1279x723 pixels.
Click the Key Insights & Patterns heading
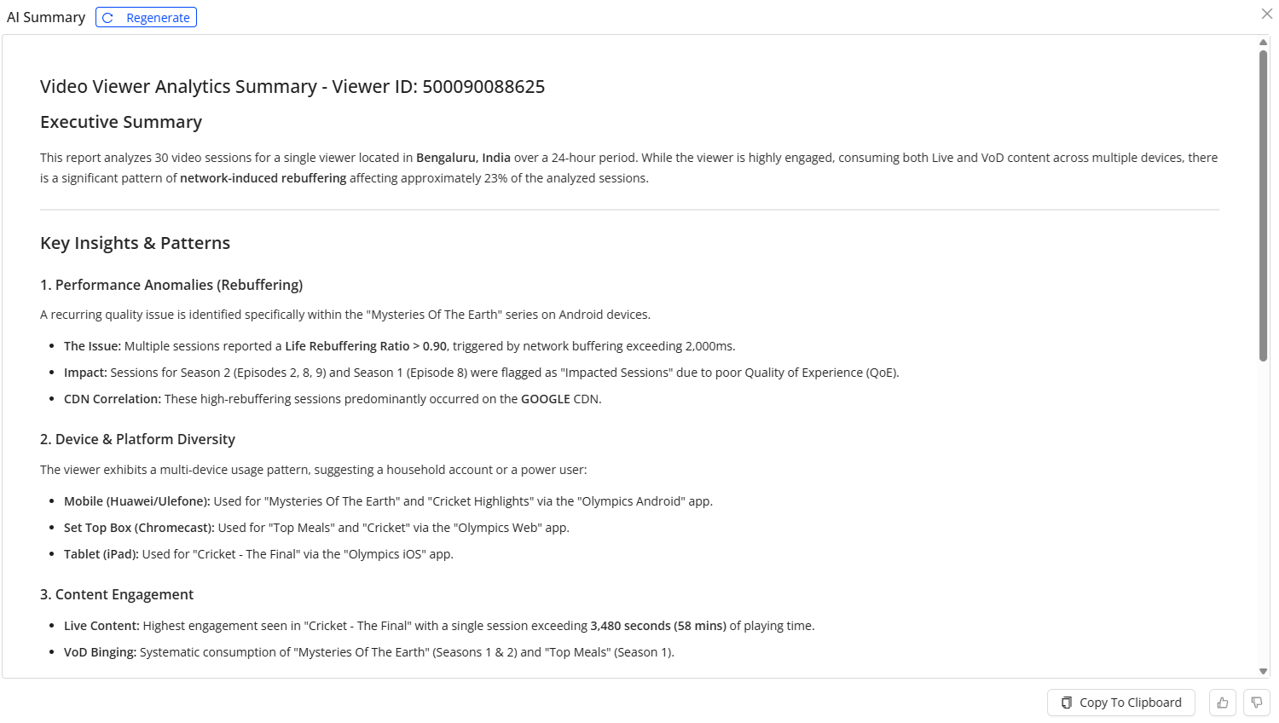point(135,243)
